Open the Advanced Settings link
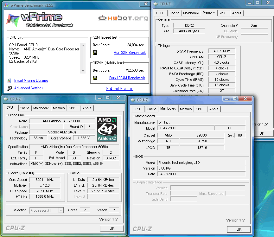Viewport: 274px width, 237px height. click(x=29, y=88)
